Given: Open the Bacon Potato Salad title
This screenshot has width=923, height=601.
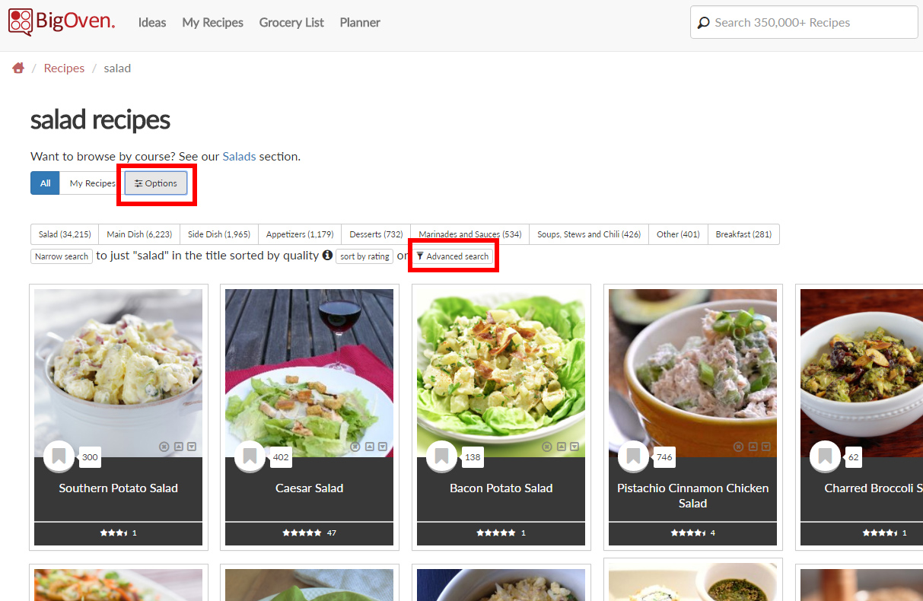Looking at the screenshot, I should (501, 488).
